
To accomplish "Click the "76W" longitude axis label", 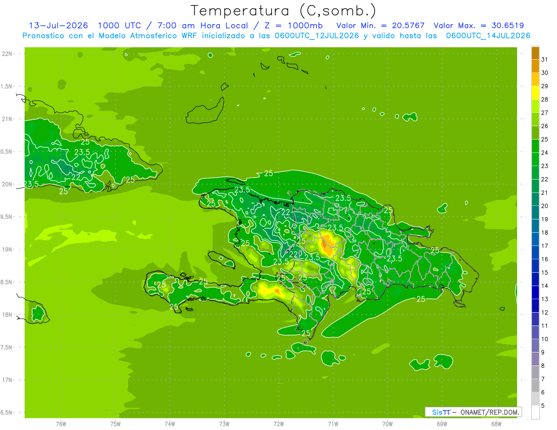I will click(61, 424).
